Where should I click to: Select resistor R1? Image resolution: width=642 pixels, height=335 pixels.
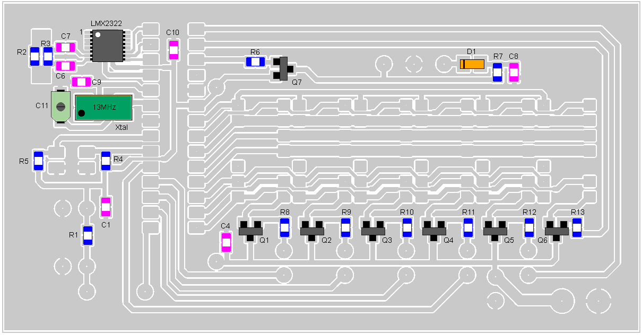pos(88,235)
